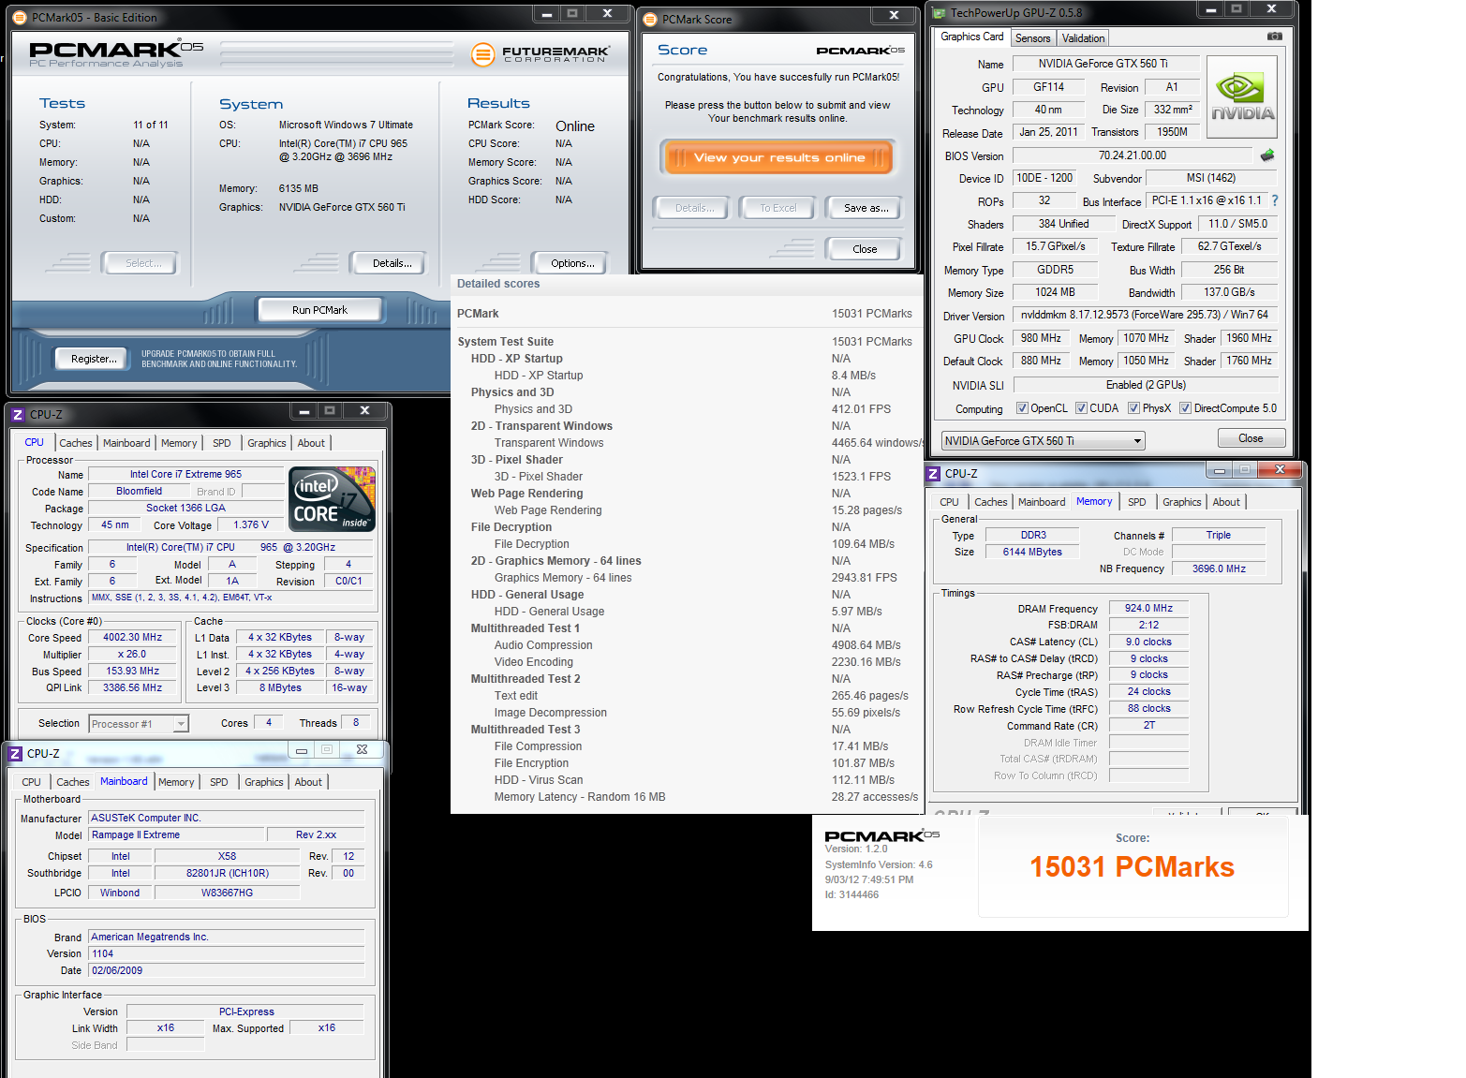Click the GPU-Z title bar icon
1466x1078 pixels.
pos(939,12)
